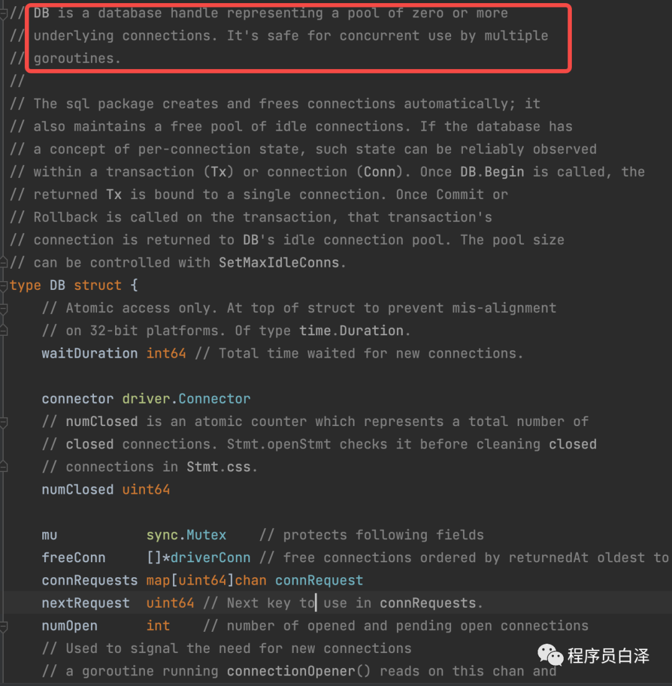The height and width of the screenshot is (686, 672).
Task: Click DB.Begin in the doc comment
Action: pos(492,172)
